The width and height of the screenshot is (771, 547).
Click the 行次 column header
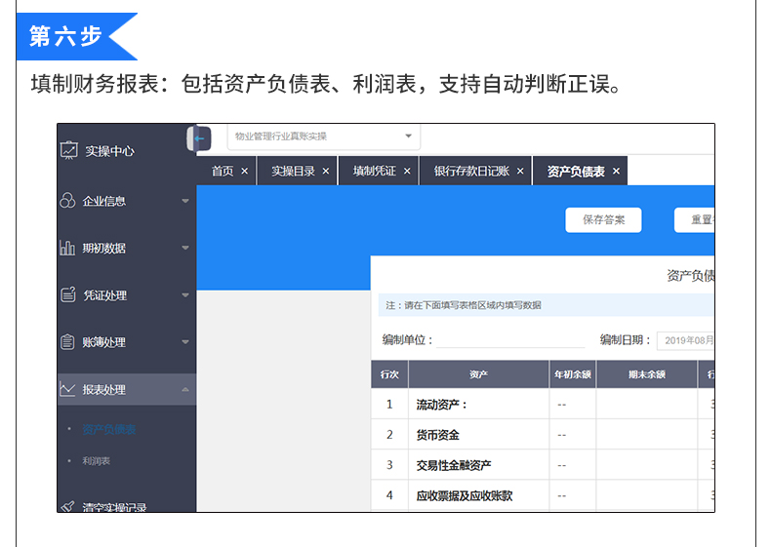click(389, 374)
